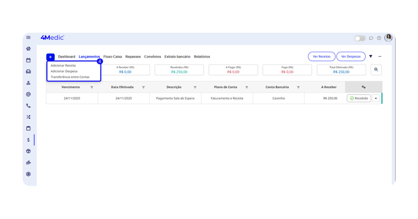Switch to the Fluxo Caixa tab

113,57
